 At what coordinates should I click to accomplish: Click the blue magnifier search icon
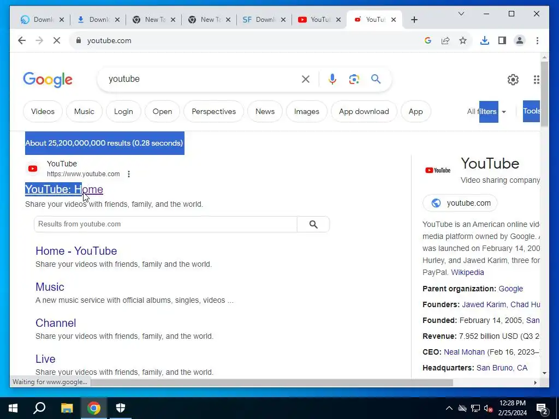[376, 79]
